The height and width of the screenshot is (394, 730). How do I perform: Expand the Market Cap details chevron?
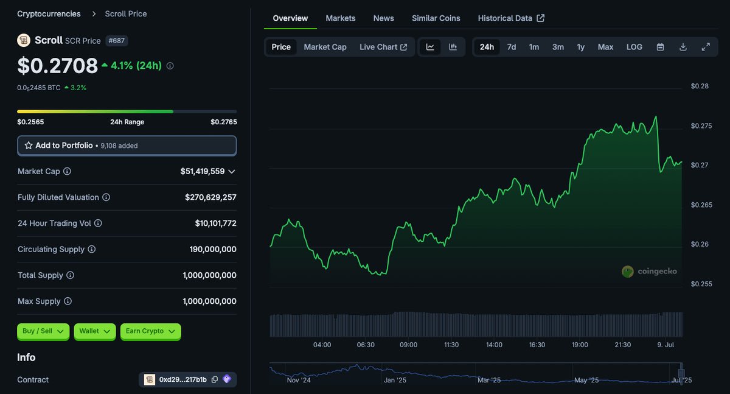tap(232, 172)
